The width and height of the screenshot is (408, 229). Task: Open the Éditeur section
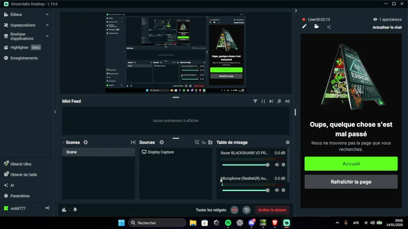point(16,15)
